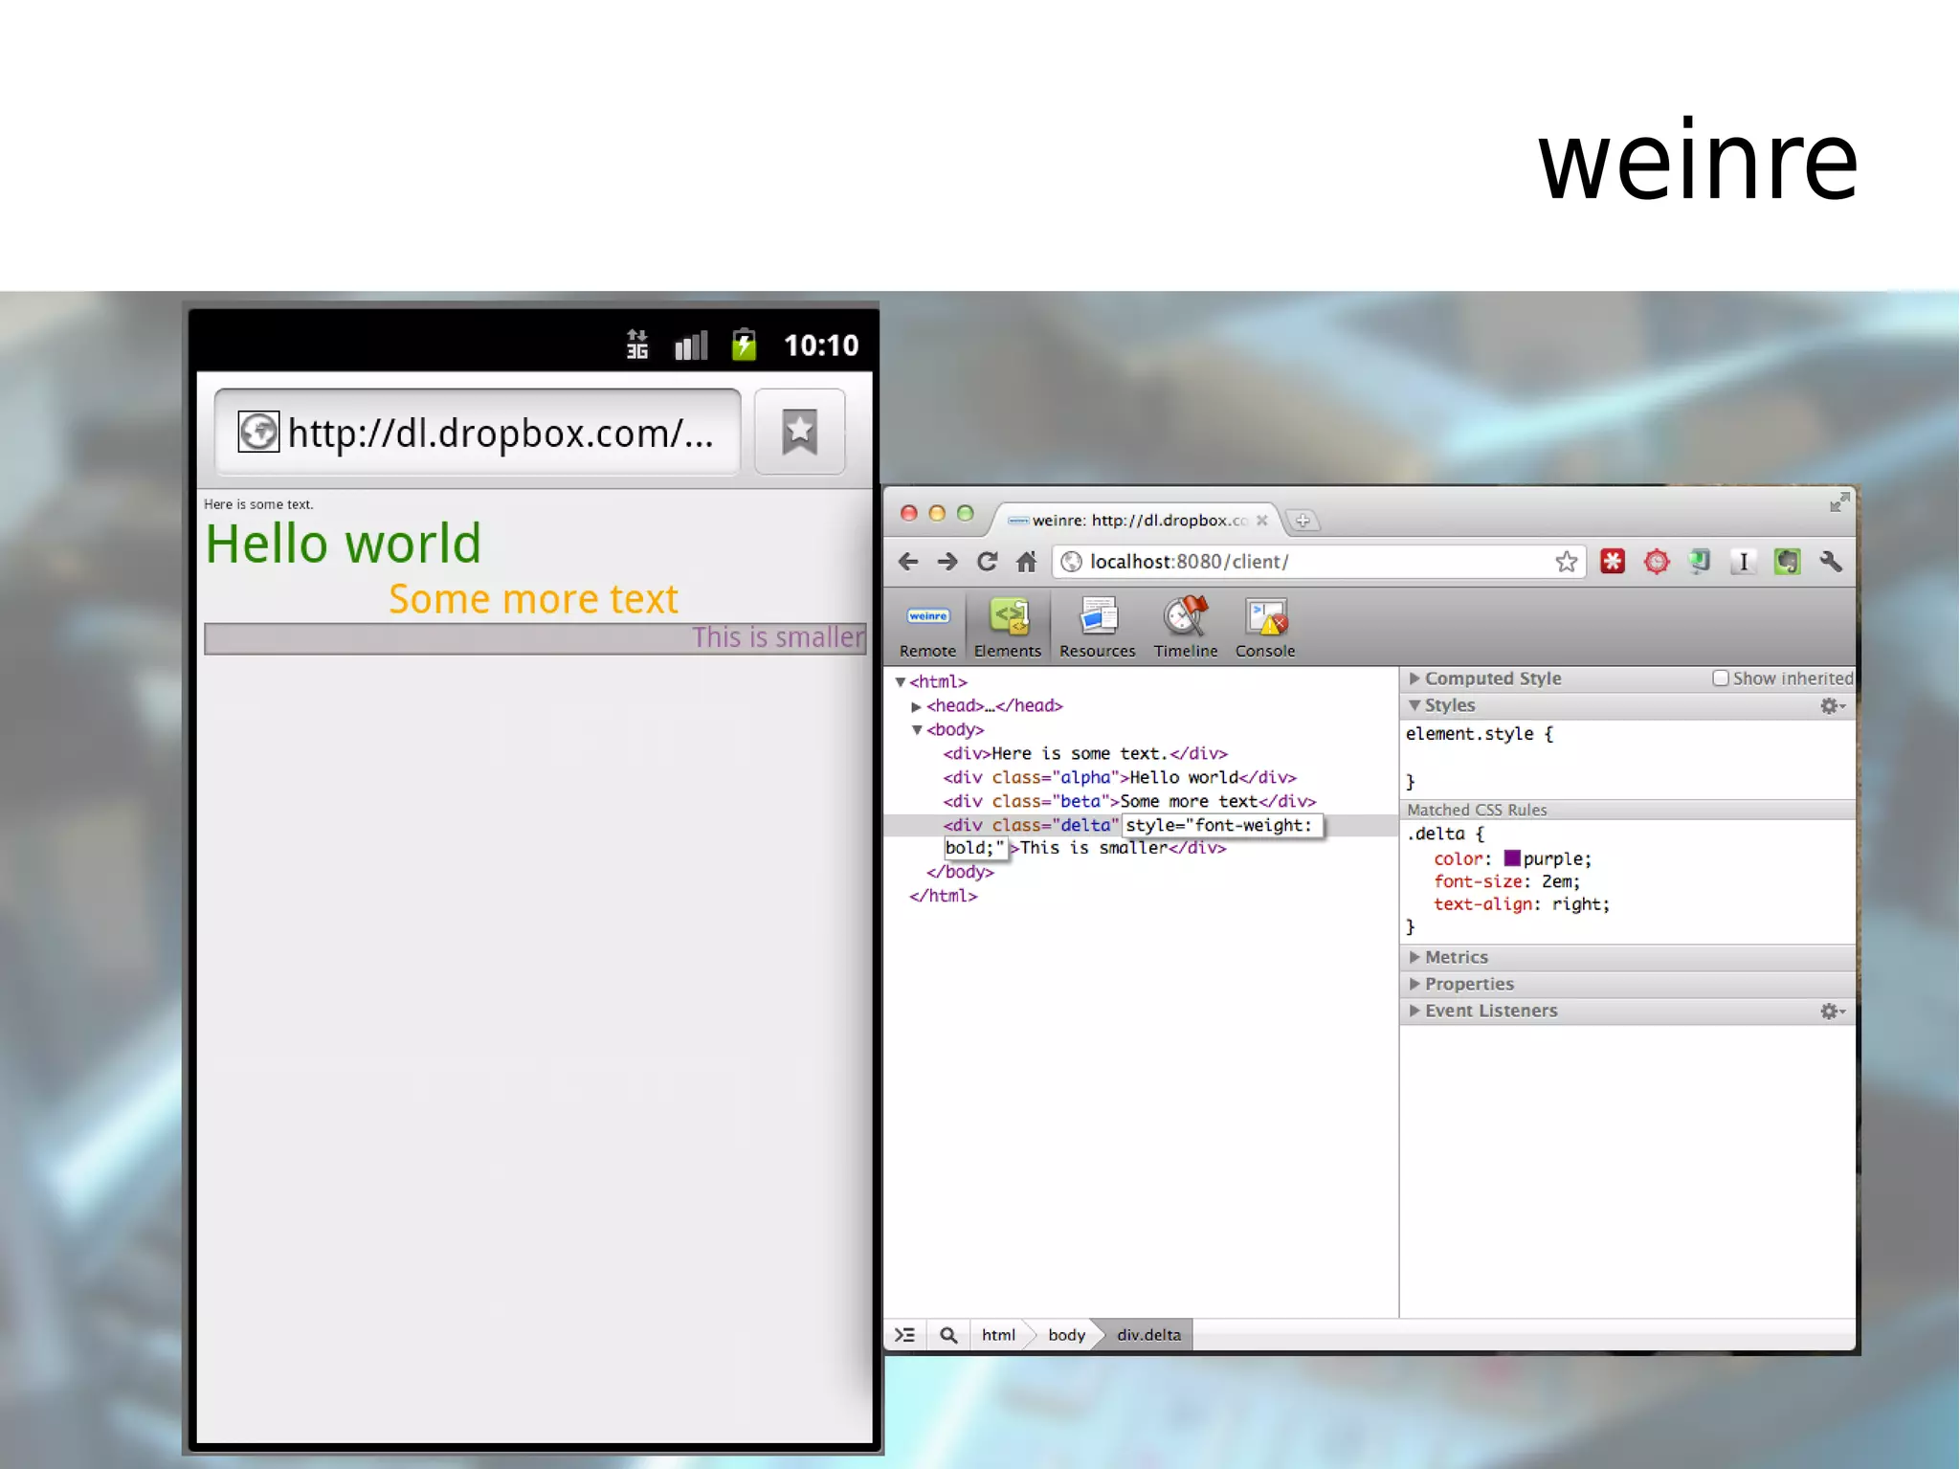Open the Styles gear dropdown menu
Viewport: 1960px width, 1469px height.
click(1832, 706)
